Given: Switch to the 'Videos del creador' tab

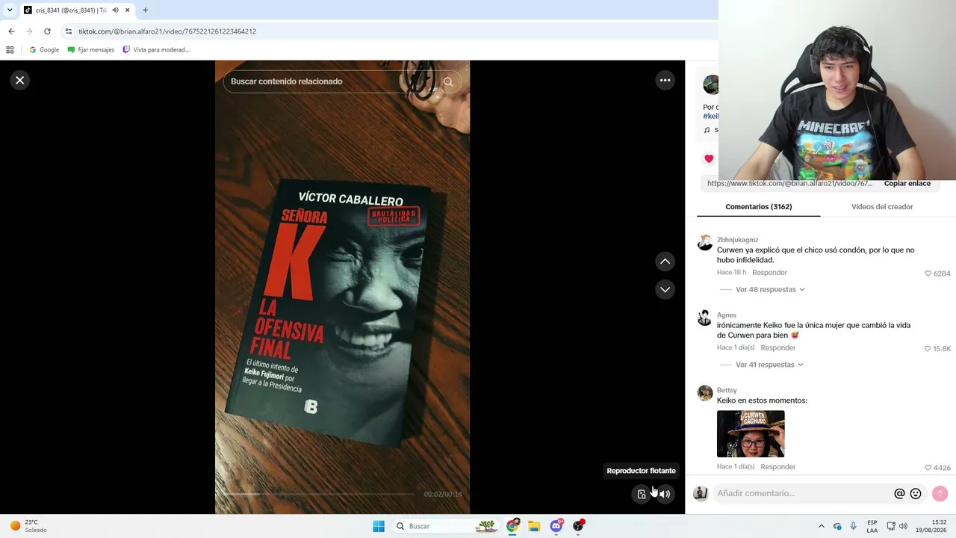Looking at the screenshot, I should coord(882,207).
